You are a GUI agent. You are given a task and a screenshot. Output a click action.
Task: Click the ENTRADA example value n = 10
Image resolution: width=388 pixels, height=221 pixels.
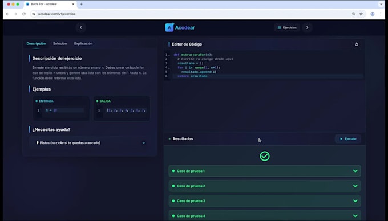(51, 110)
